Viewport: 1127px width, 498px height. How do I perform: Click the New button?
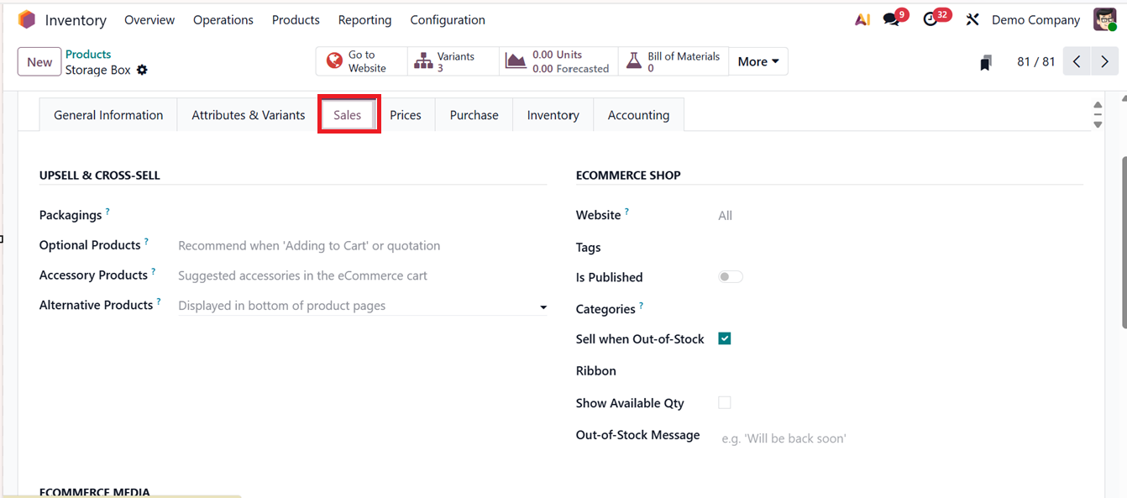[39, 61]
